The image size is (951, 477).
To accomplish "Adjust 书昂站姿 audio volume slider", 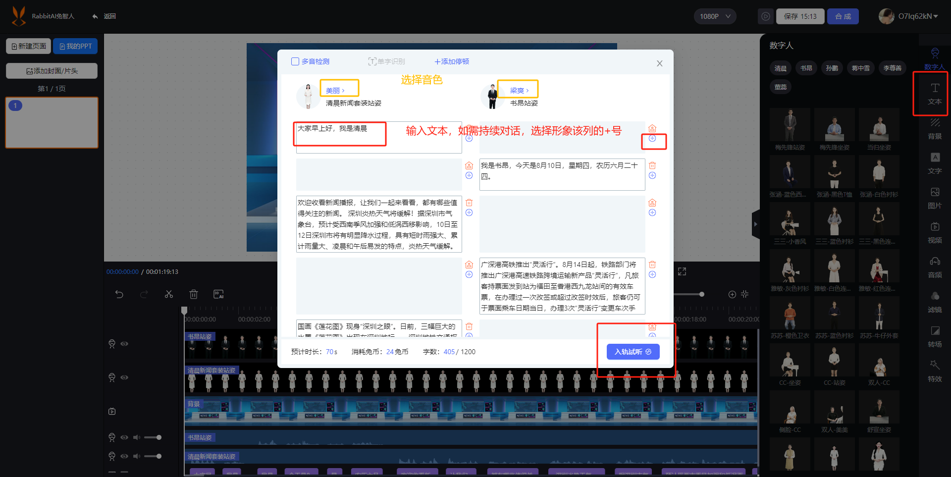I will point(153,437).
